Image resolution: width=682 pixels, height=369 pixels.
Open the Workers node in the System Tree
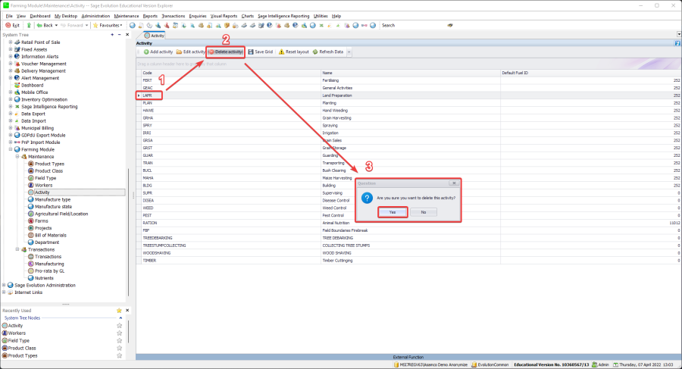coord(43,185)
